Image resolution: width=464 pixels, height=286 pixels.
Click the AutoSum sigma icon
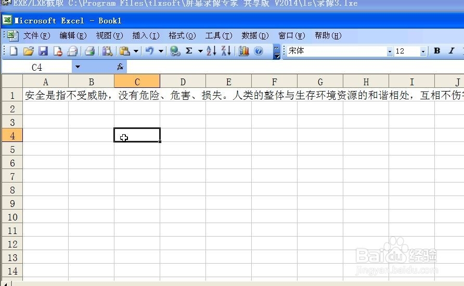tap(189, 51)
